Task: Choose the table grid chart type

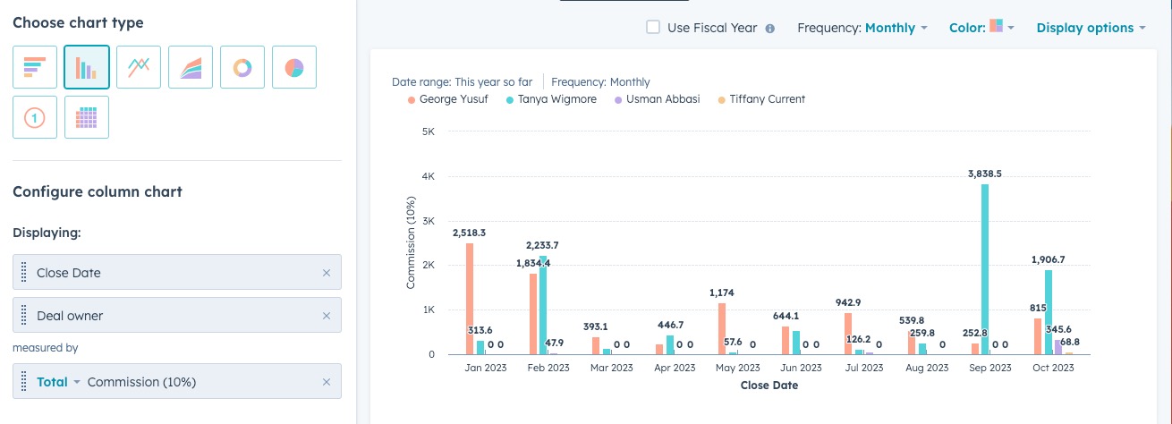Action: [87, 117]
